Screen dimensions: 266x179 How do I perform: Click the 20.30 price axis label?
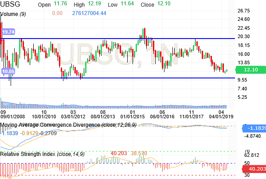[243, 36]
